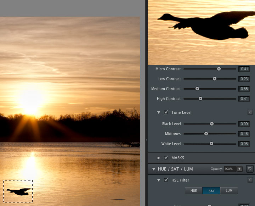
Task: Click the High Contrast value field -0.41
Action: (244, 99)
